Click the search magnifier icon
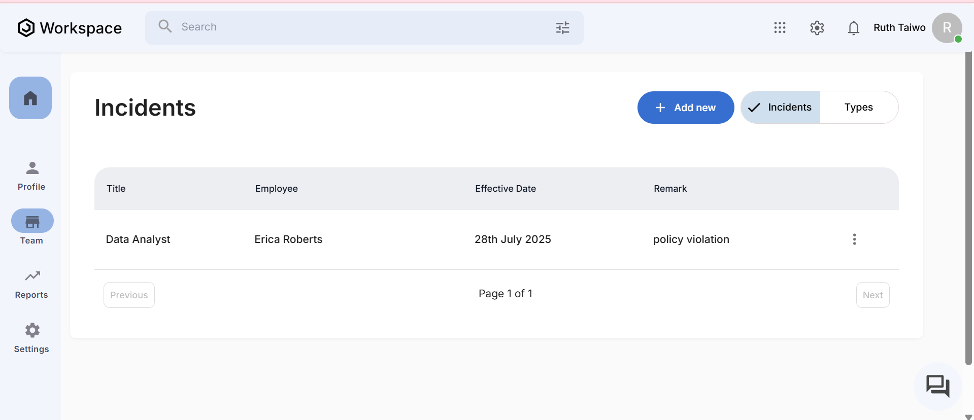This screenshot has width=974, height=420. point(165,26)
